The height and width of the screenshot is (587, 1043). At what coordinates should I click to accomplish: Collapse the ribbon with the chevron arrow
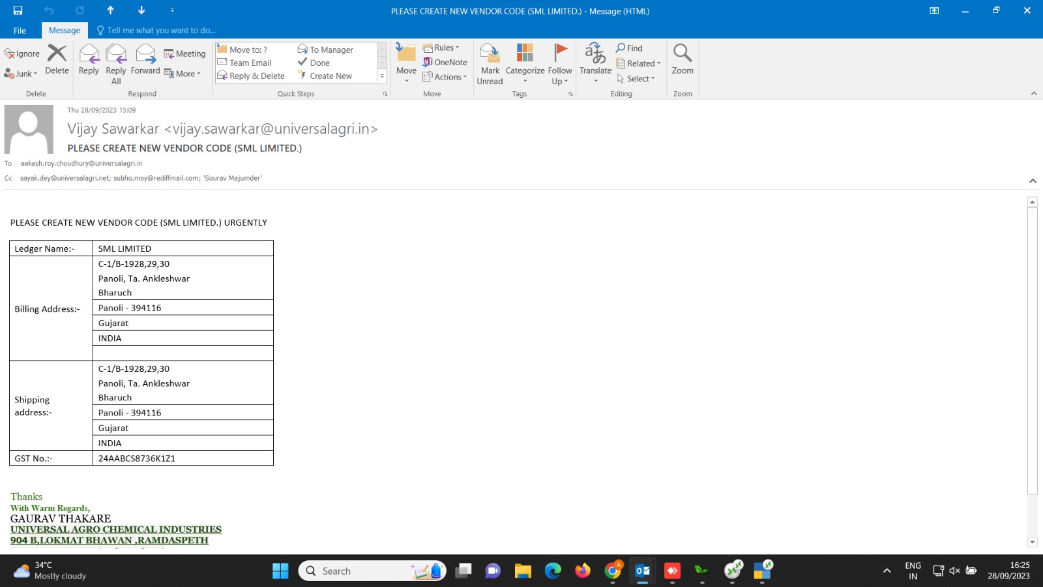click(x=1033, y=94)
